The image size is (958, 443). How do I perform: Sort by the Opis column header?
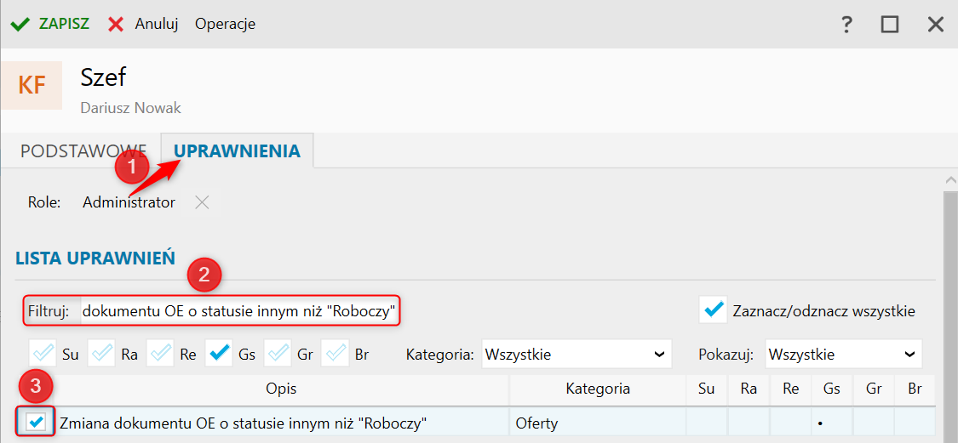(281, 389)
